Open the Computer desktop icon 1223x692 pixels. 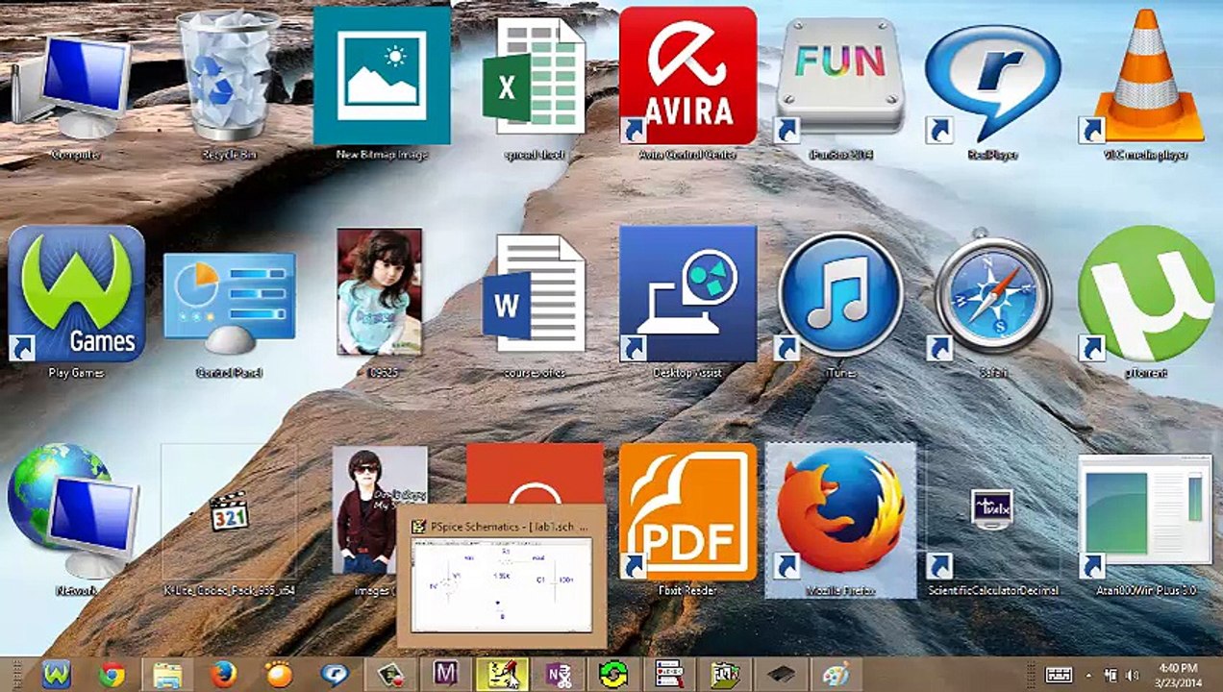point(75,86)
